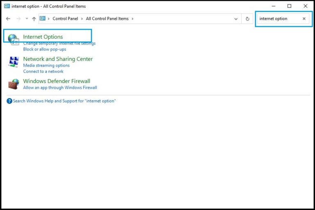Click the Windows Defender Firewall brick wall icon
This screenshot has height=210, width=315.
(x=13, y=84)
